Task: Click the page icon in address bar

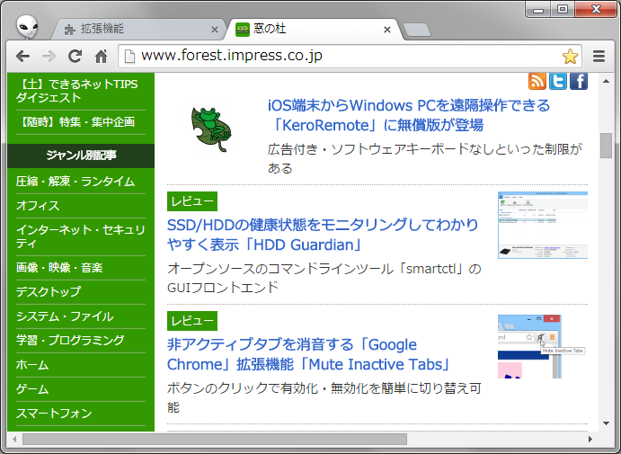Action: point(129,57)
